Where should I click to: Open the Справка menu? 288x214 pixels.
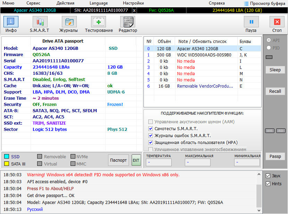click(217, 3)
